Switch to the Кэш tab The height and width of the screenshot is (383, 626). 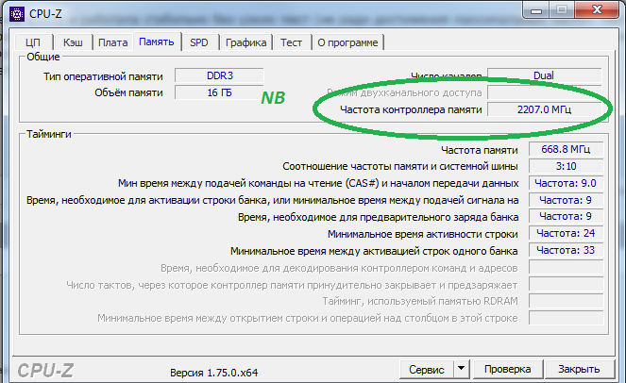73,42
